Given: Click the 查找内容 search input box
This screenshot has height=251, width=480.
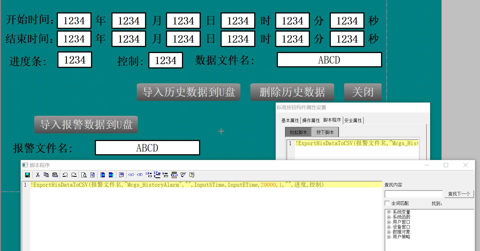Looking at the screenshot, I should tap(414, 194).
